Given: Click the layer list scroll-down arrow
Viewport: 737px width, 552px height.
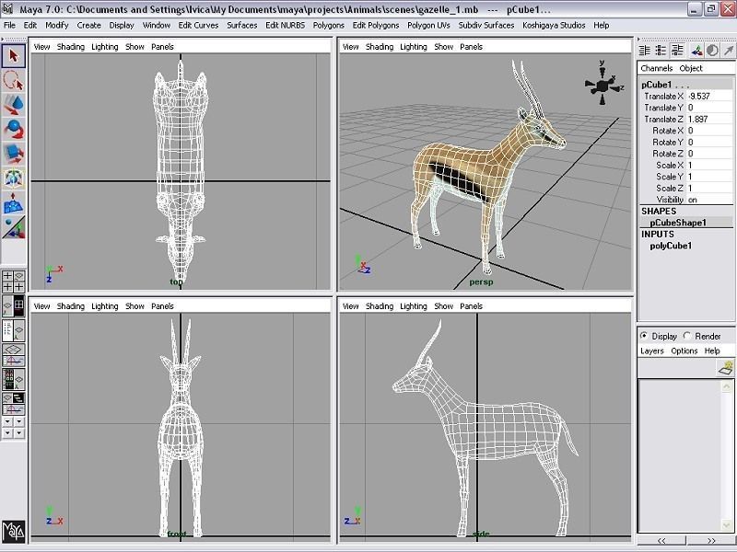Looking at the screenshot, I should (727, 525).
